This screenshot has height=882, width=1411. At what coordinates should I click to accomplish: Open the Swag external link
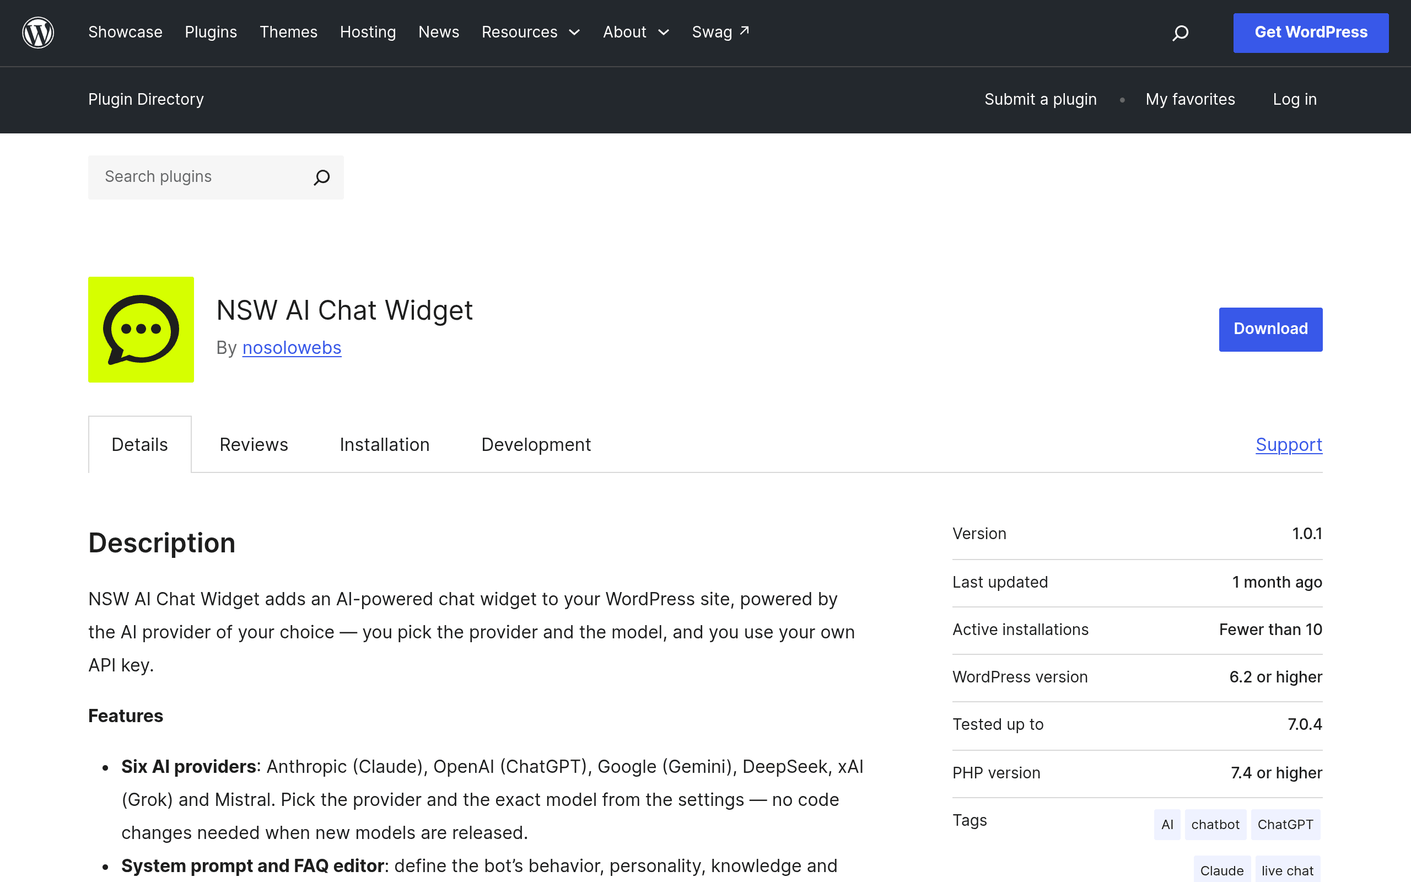point(721,32)
